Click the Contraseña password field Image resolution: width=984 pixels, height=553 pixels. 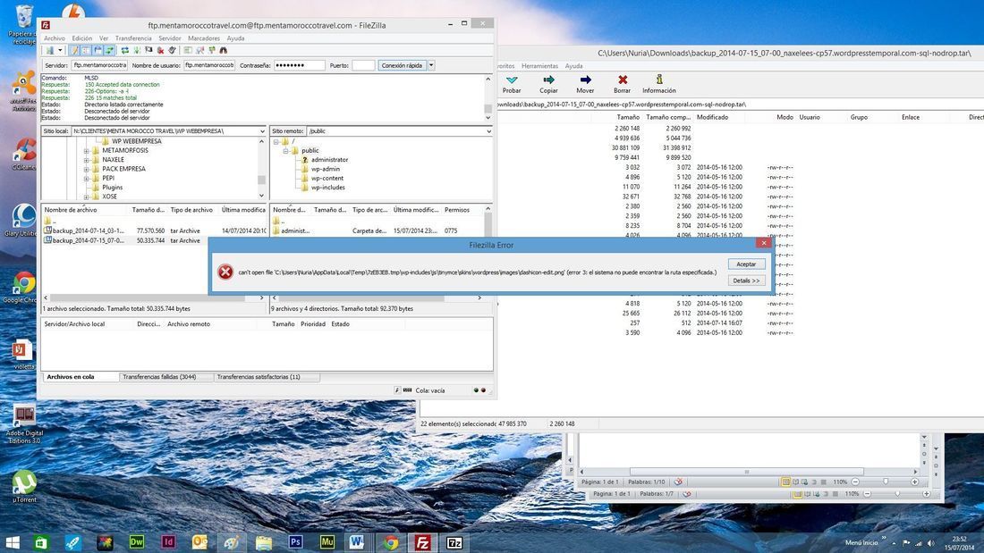point(300,65)
